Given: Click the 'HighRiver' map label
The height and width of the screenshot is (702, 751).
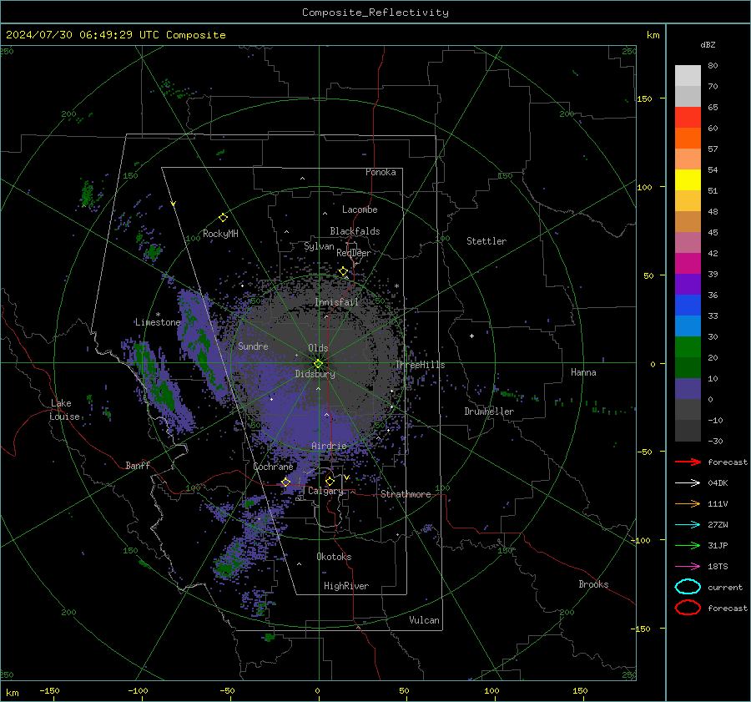Looking at the screenshot, I should pyautogui.click(x=346, y=586).
